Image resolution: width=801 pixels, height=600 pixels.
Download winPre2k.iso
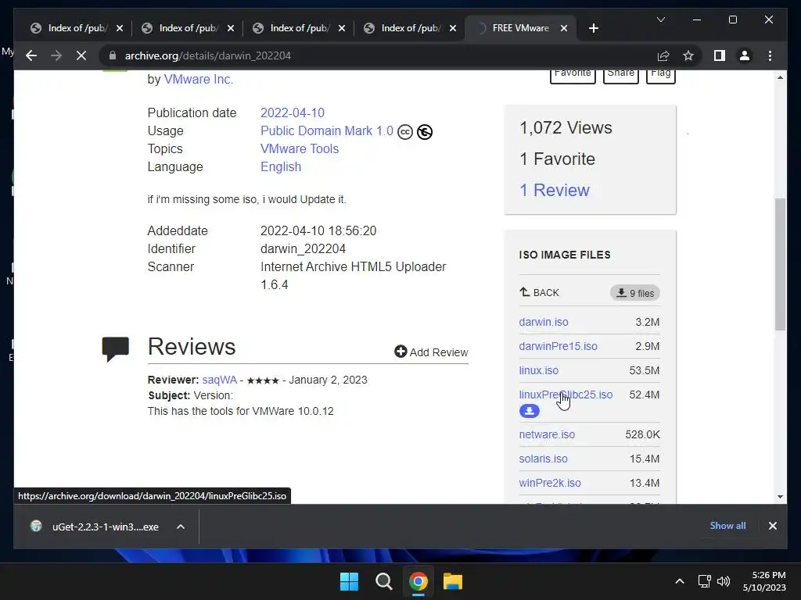click(550, 483)
